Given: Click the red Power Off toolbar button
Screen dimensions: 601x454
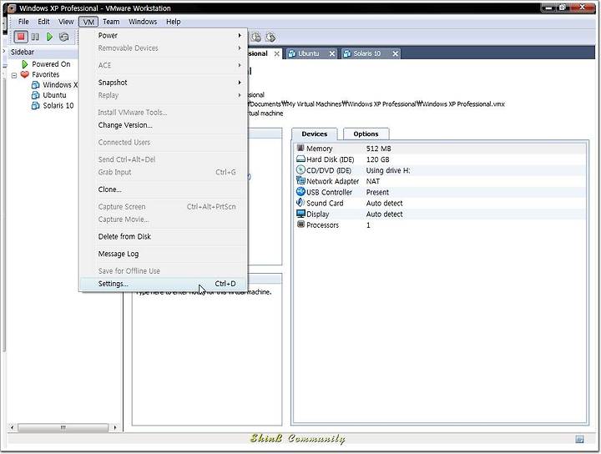Looking at the screenshot, I should point(21,37).
